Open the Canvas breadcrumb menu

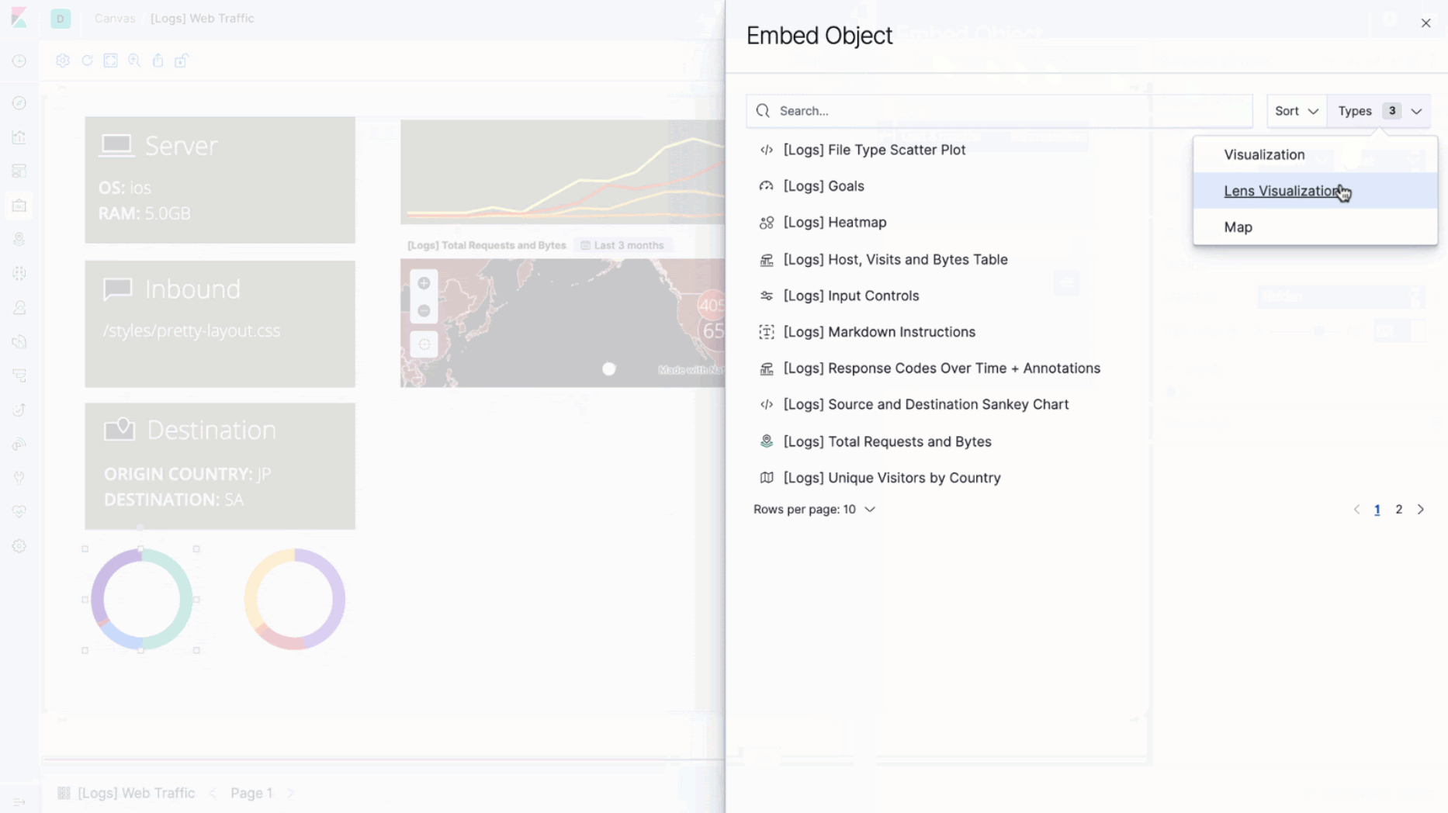115,18
